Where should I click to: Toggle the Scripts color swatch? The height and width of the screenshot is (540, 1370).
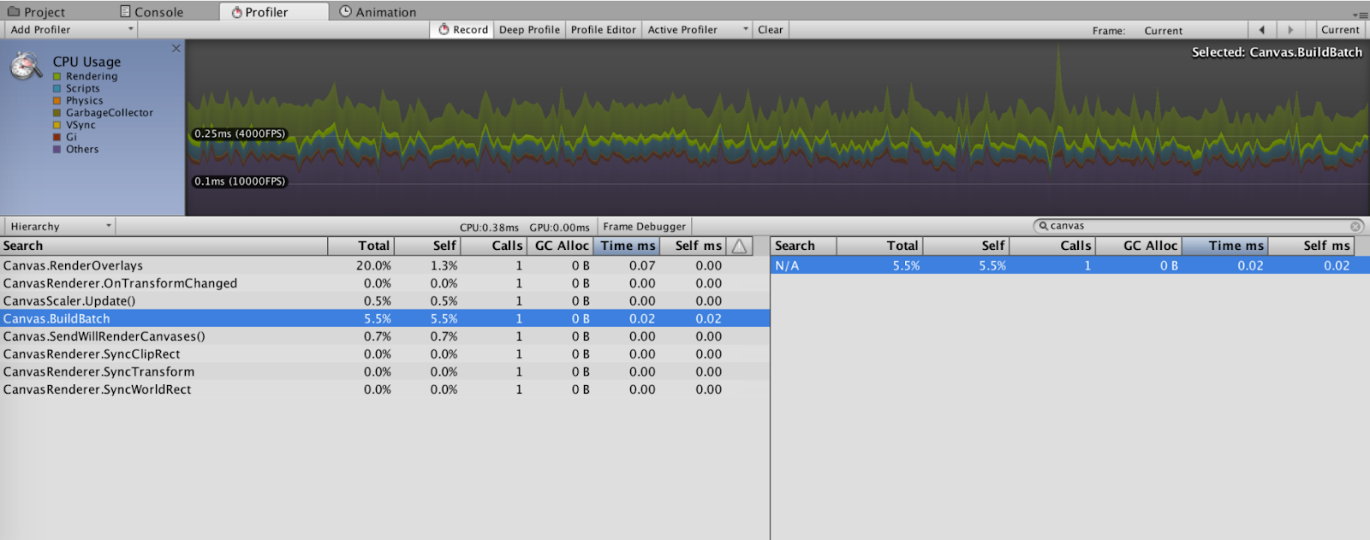[x=57, y=89]
